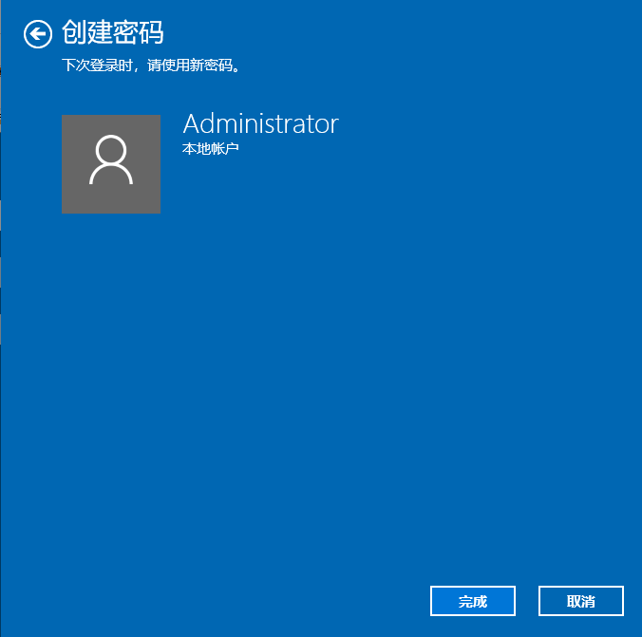This screenshot has height=637, width=642.
Task: Cancel password creation with 取消
Action: pos(580,601)
